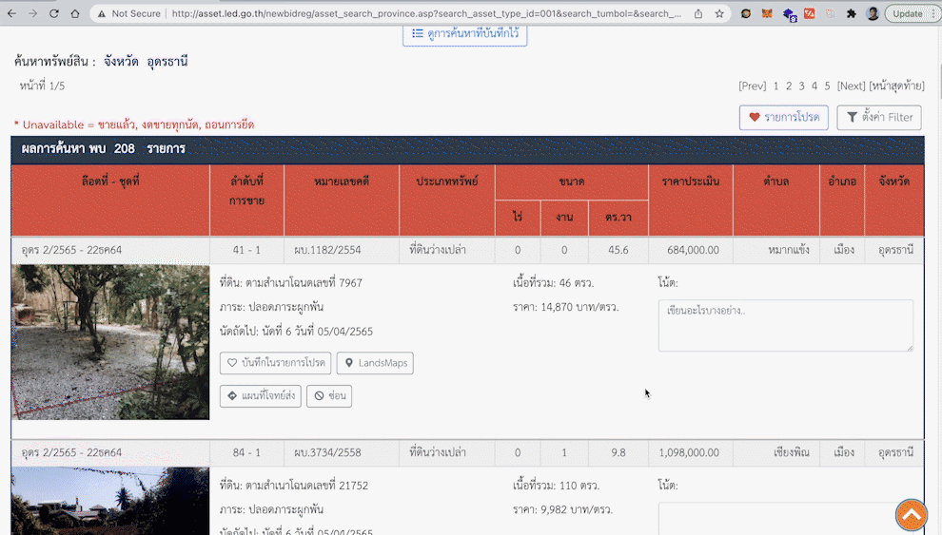Image resolution: width=942 pixels, height=535 pixels.
Task: Click the second property photo thumbnail
Action: point(110,502)
